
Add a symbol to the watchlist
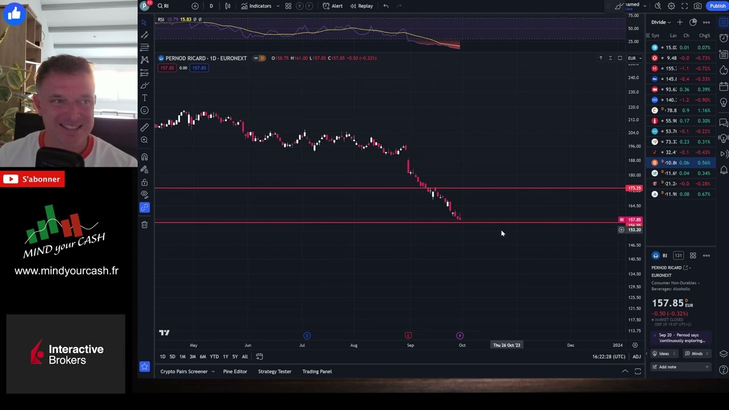click(679, 22)
